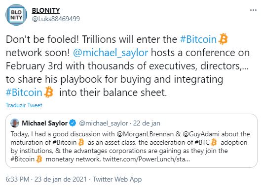This screenshot has height=187, width=262.
Task: Click the '22 de jan' quoted tweet date
Action: coord(147,123)
